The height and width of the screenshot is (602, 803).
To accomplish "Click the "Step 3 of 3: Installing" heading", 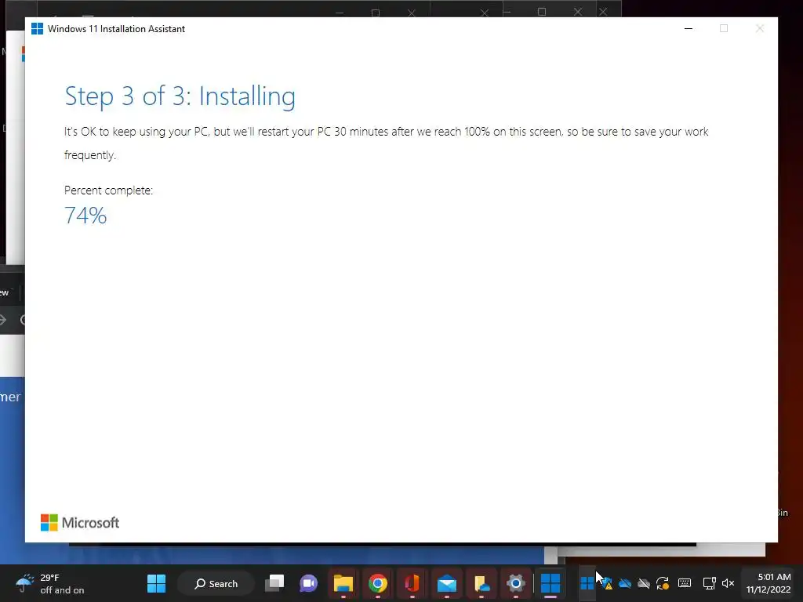I will 180,96.
